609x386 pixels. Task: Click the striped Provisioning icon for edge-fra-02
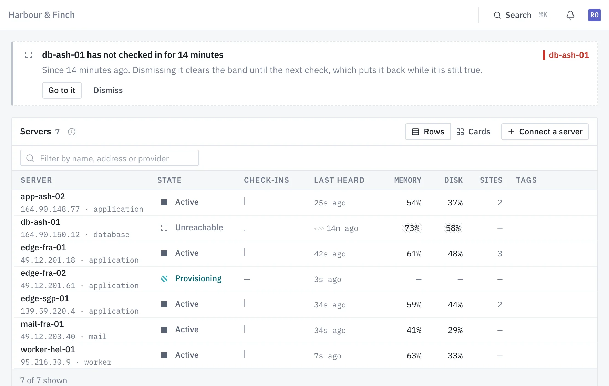click(x=164, y=279)
